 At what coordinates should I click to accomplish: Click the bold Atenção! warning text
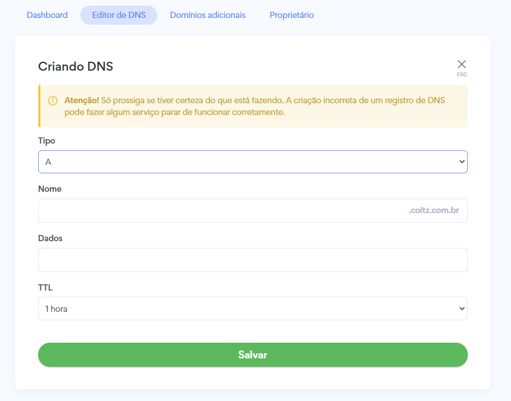[x=82, y=100]
